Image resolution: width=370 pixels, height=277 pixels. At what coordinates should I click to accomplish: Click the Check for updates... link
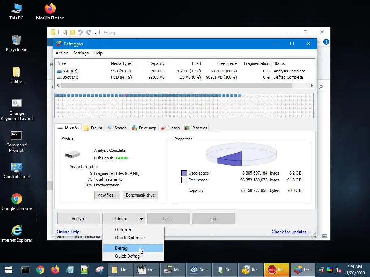click(x=291, y=232)
